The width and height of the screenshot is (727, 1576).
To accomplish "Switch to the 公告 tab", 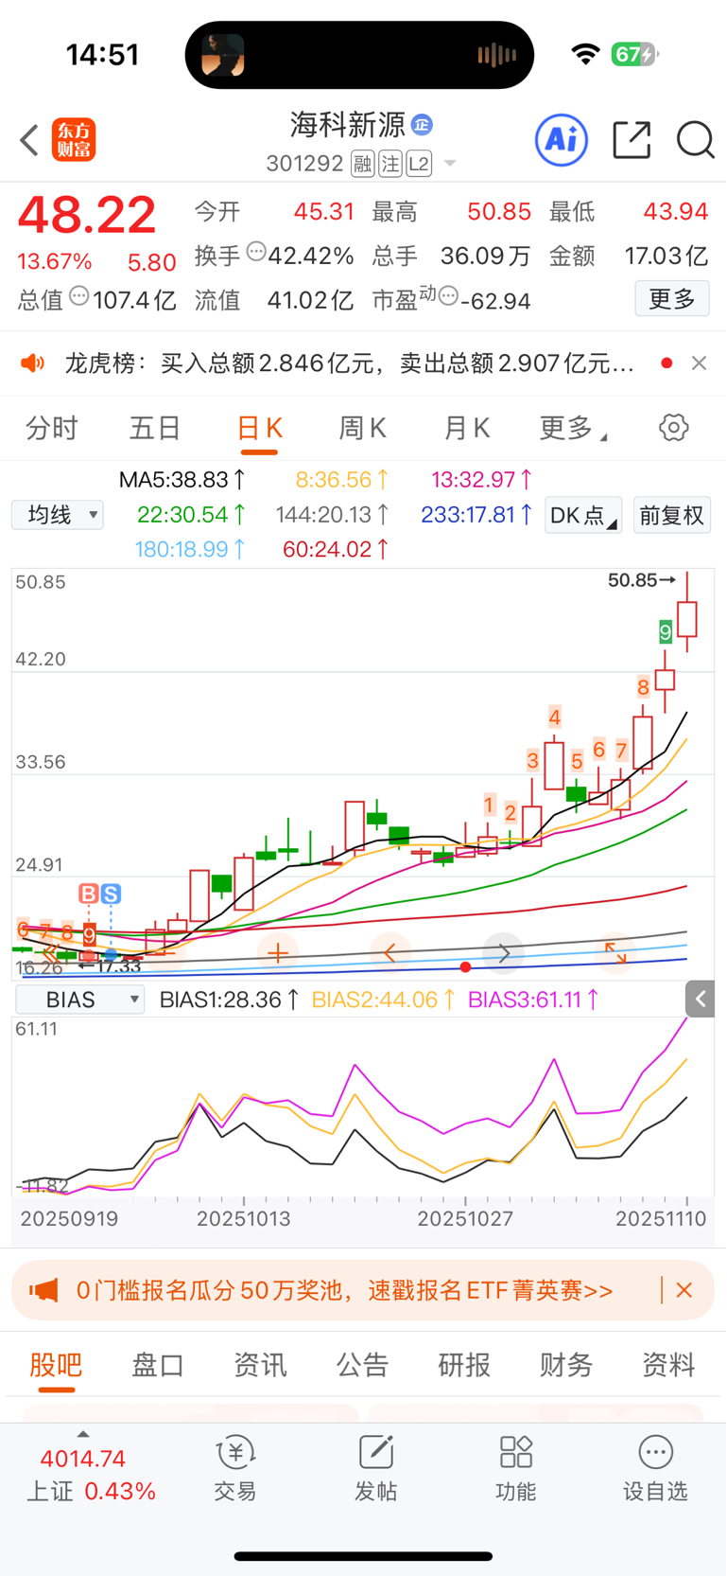I will point(362,1365).
